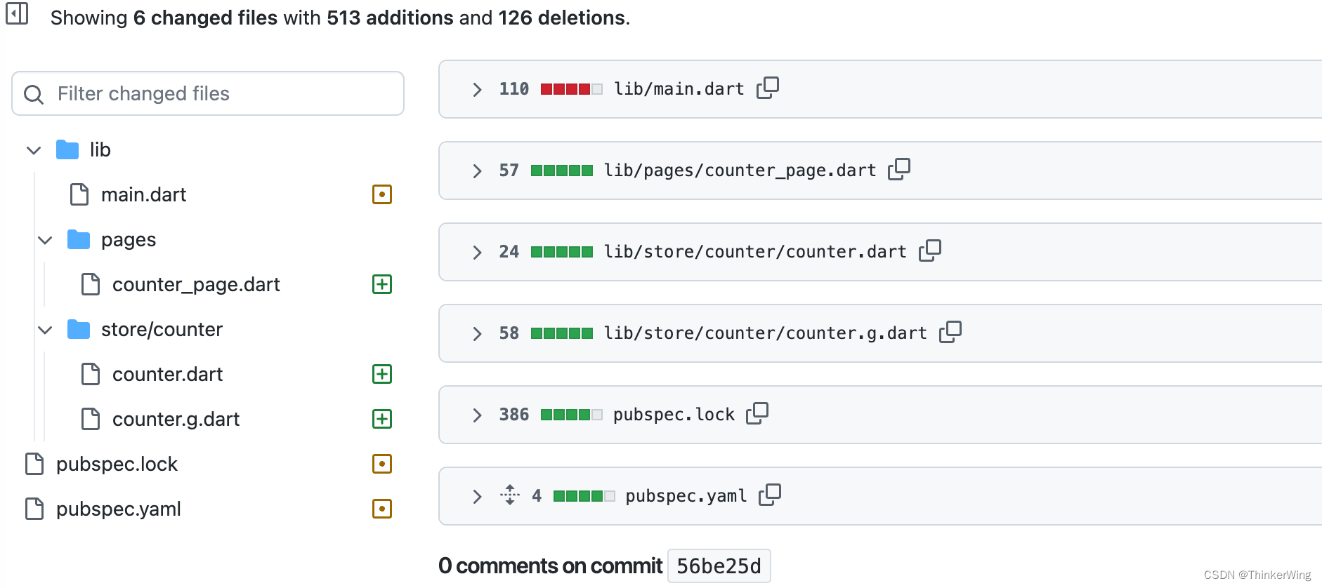Viewport: 1322px width, 588px height.
Task: Collapse the pages folder chevron
Action: 45,240
